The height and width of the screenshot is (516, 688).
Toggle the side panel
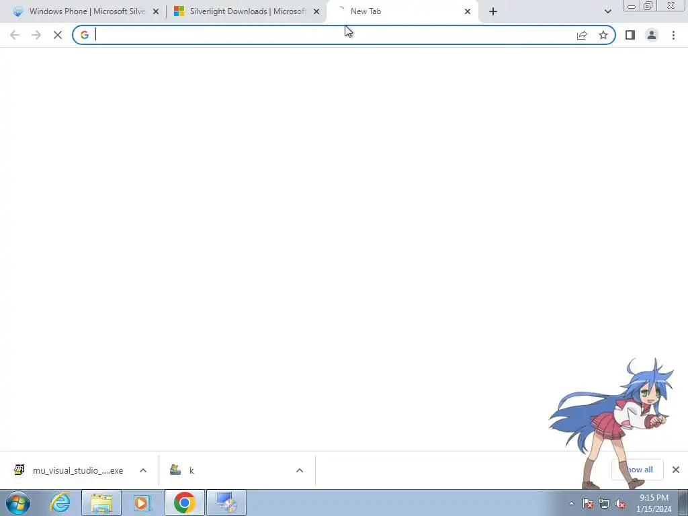(630, 35)
